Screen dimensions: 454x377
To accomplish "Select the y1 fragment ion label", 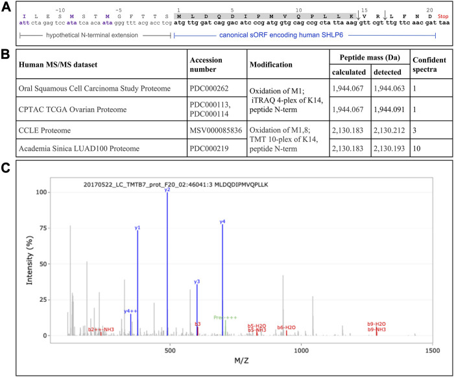I will [x=137, y=227].
